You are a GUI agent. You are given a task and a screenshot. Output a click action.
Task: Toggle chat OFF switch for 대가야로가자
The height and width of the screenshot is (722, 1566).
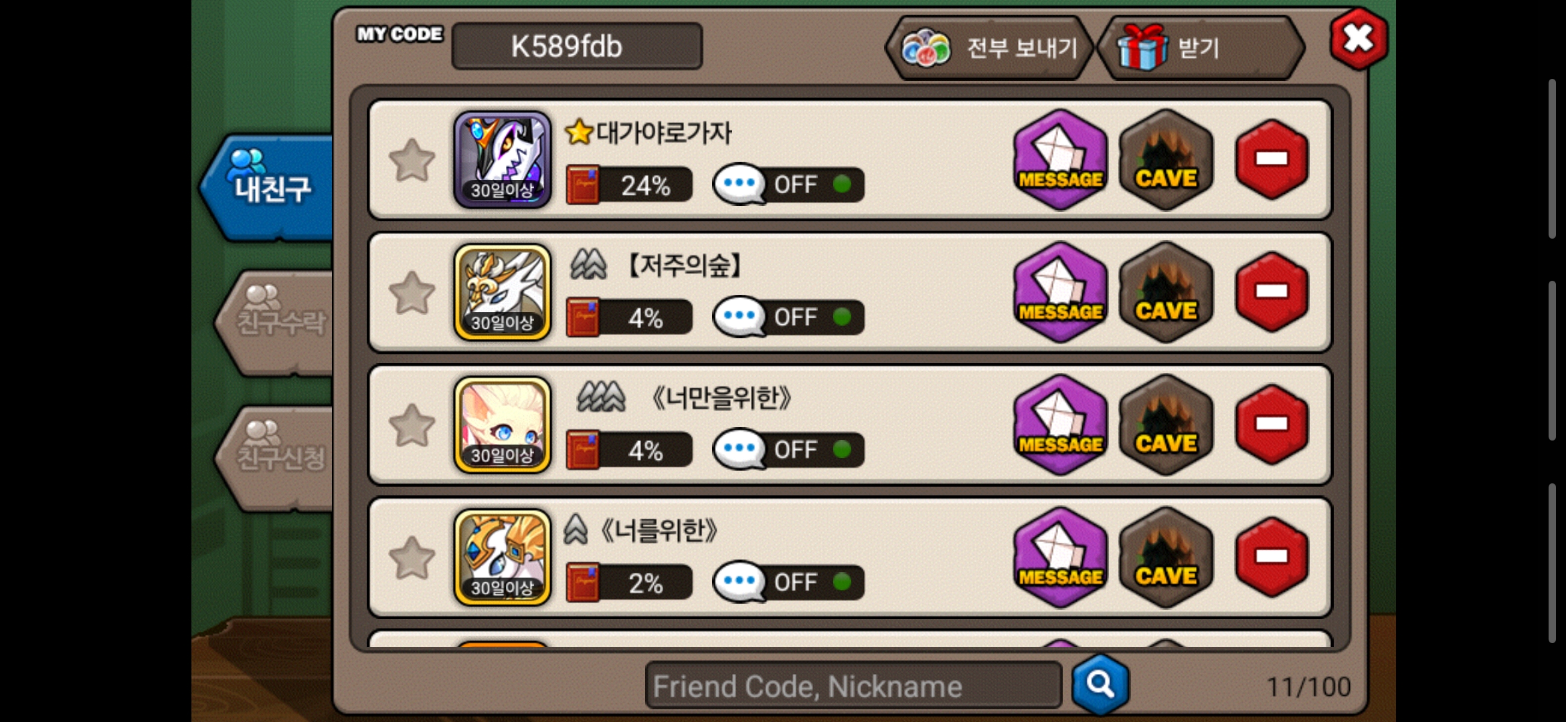[789, 184]
